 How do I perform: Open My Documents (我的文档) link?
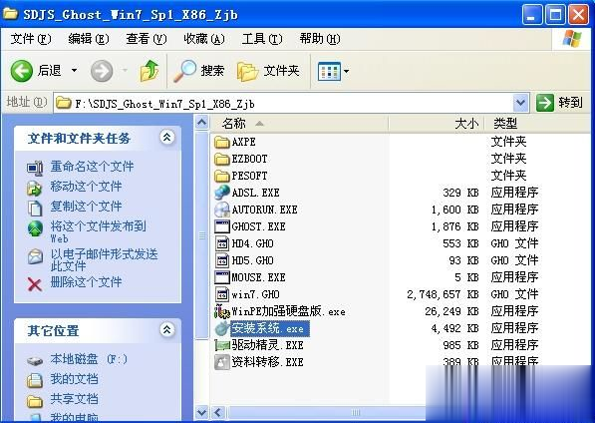point(74,379)
